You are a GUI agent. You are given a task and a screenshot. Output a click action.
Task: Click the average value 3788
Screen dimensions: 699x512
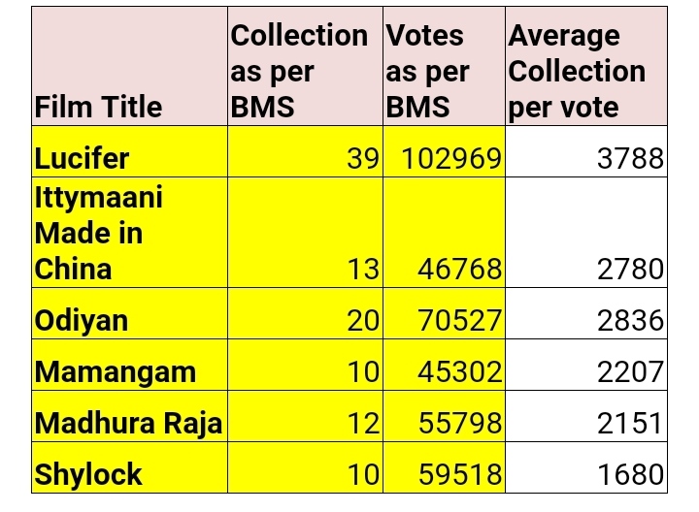[586, 151]
